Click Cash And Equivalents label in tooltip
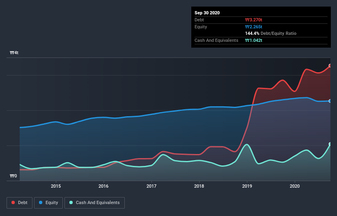 click(216, 40)
